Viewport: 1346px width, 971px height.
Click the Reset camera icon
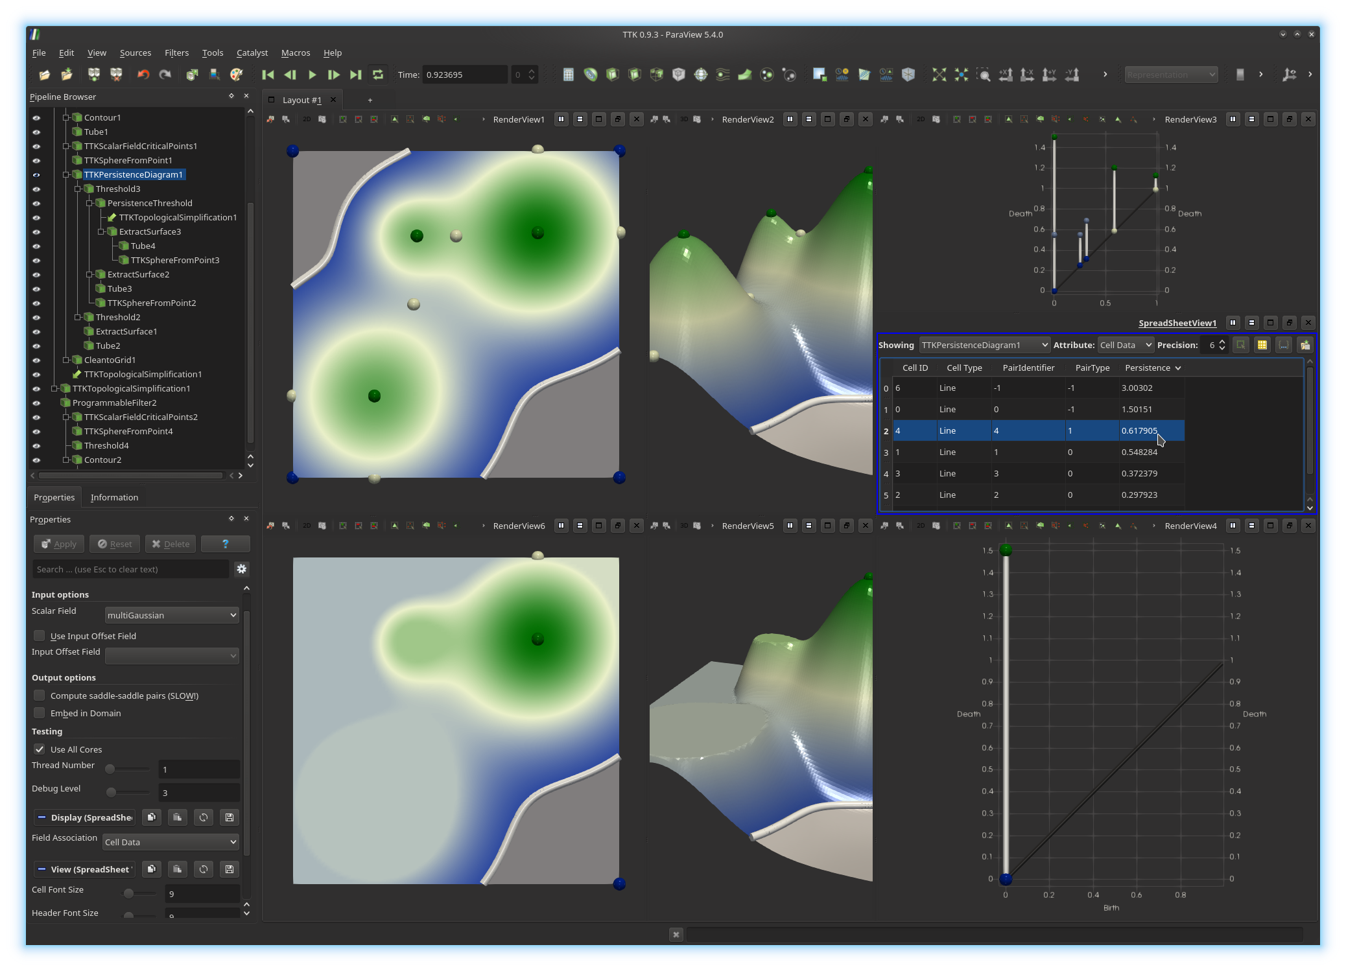[x=939, y=75]
